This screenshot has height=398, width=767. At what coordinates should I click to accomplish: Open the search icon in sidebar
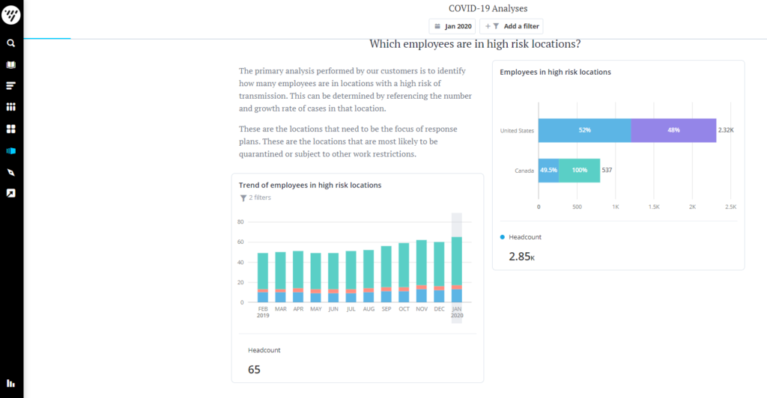point(10,43)
